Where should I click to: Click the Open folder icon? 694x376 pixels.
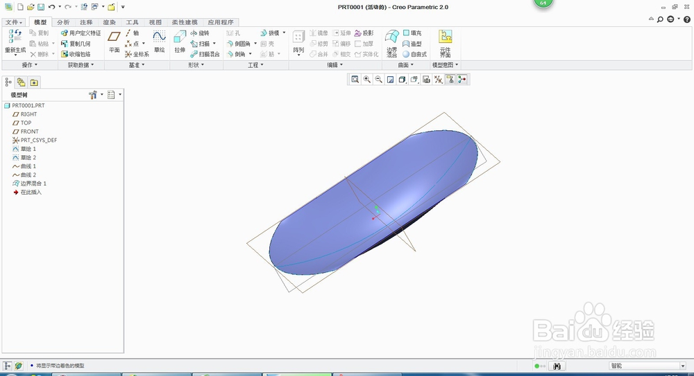pos(31,7)
